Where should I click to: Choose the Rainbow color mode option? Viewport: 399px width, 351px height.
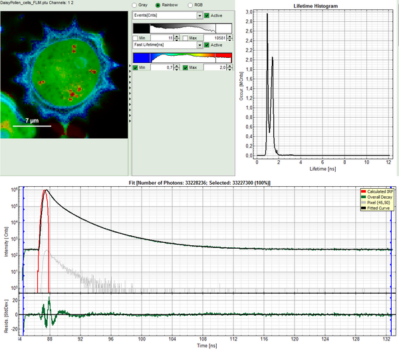pyautogui.click(x=158, y=5)
